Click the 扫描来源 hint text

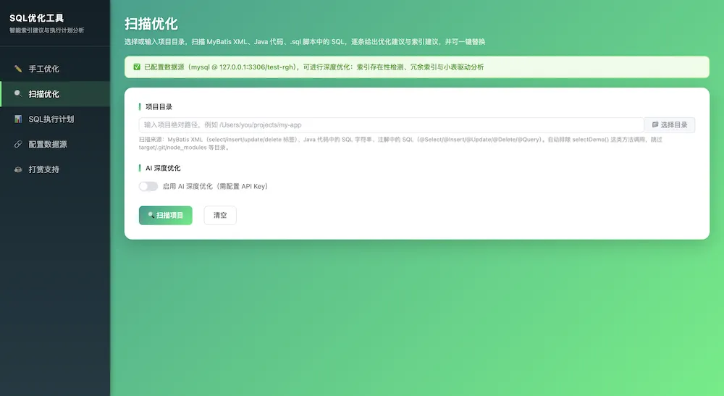click(x=400, y=143)
